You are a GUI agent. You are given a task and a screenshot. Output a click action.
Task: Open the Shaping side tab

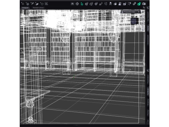pyautogui.click(x=148, y=102)
